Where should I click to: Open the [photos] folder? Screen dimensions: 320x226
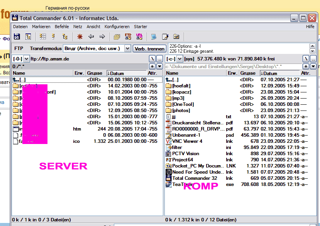click(x=237, y=110)
